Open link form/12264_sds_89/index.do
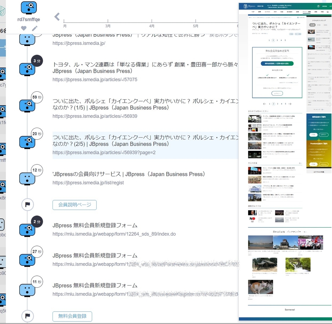 114,234
